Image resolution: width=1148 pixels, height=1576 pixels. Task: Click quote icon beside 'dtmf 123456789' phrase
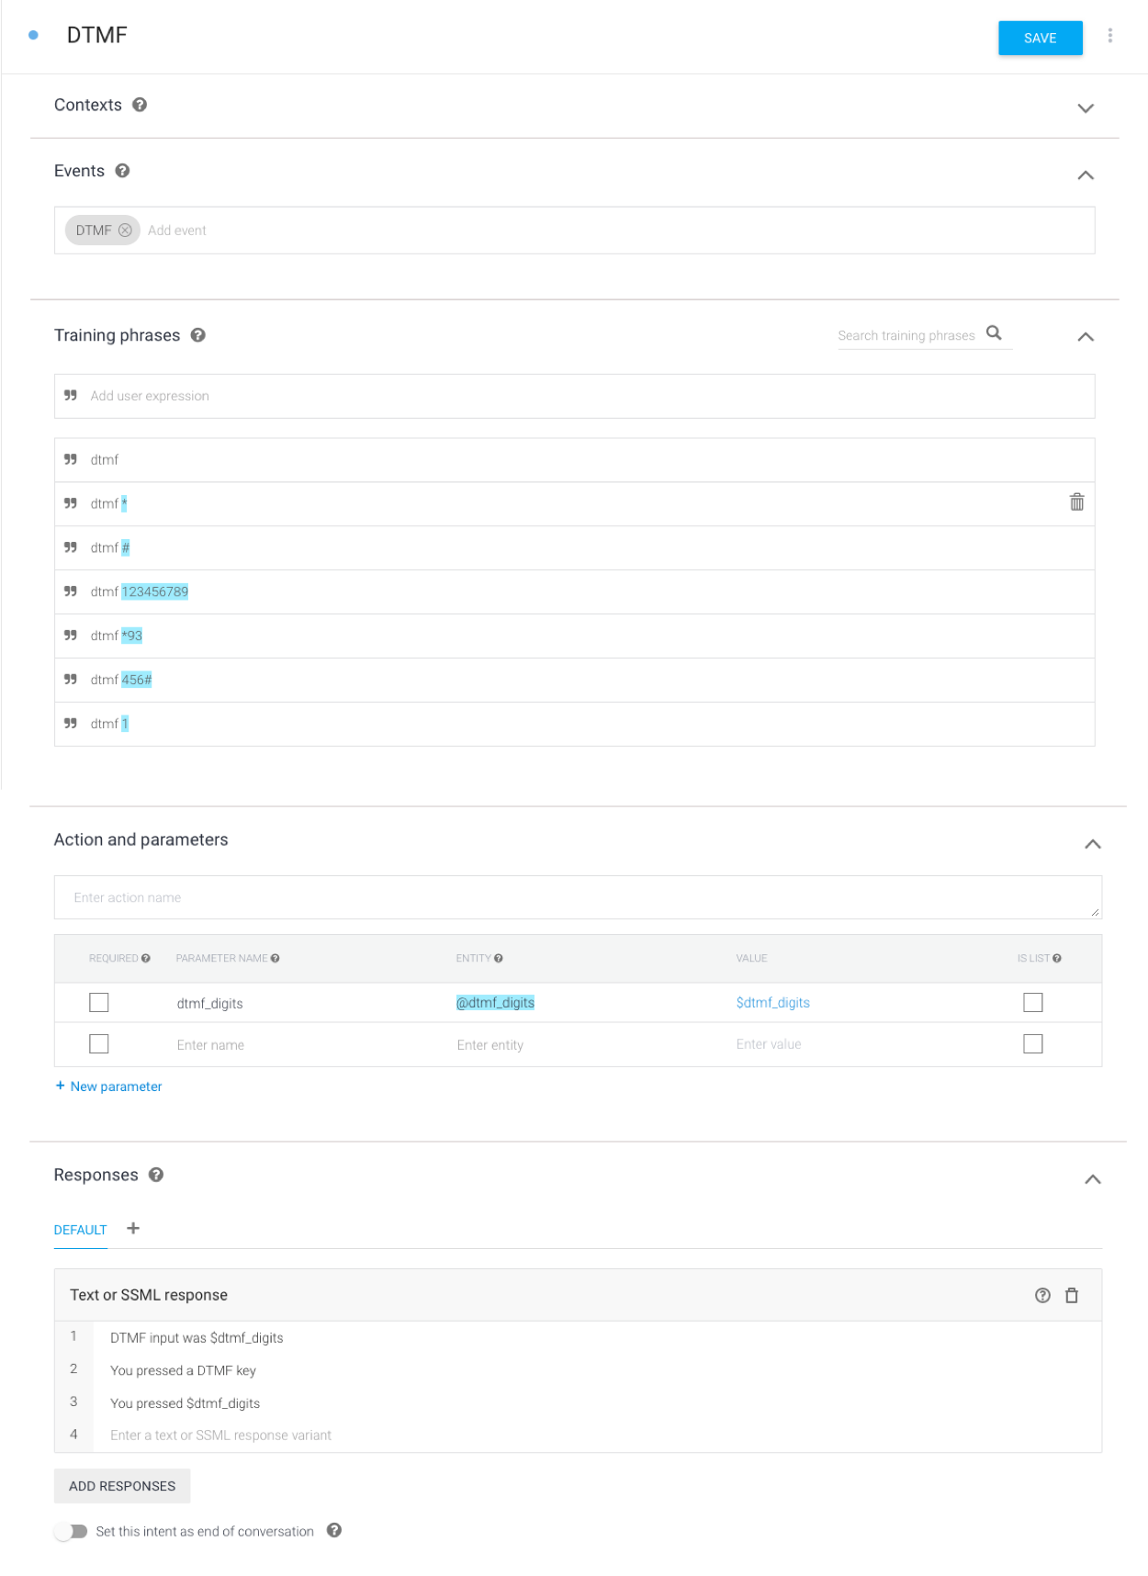pyautogui.click(x=71, y=591)
